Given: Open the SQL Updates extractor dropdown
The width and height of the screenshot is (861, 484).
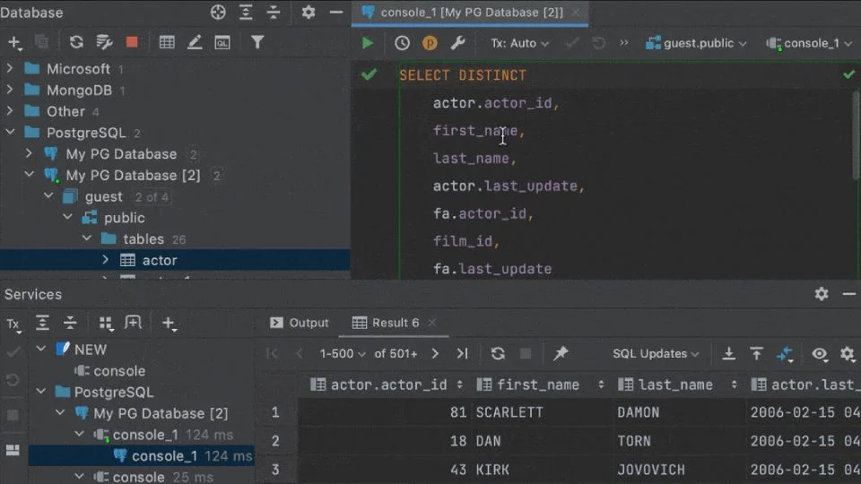Looking at the screenshot, I should pos(655,354).
